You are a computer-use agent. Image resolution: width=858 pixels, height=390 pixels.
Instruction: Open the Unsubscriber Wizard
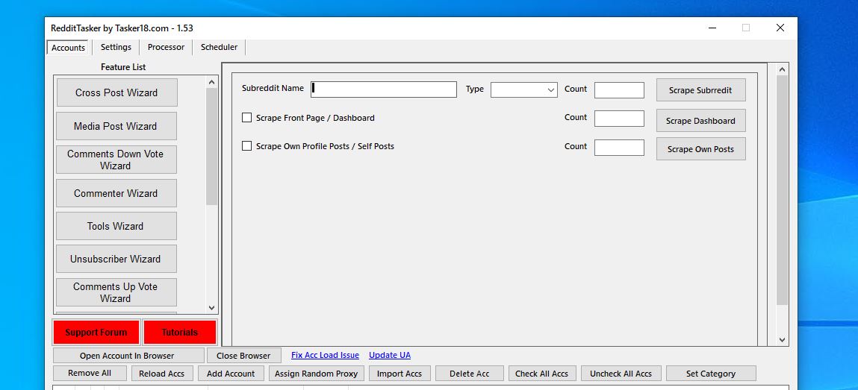(x=116, y=259)
